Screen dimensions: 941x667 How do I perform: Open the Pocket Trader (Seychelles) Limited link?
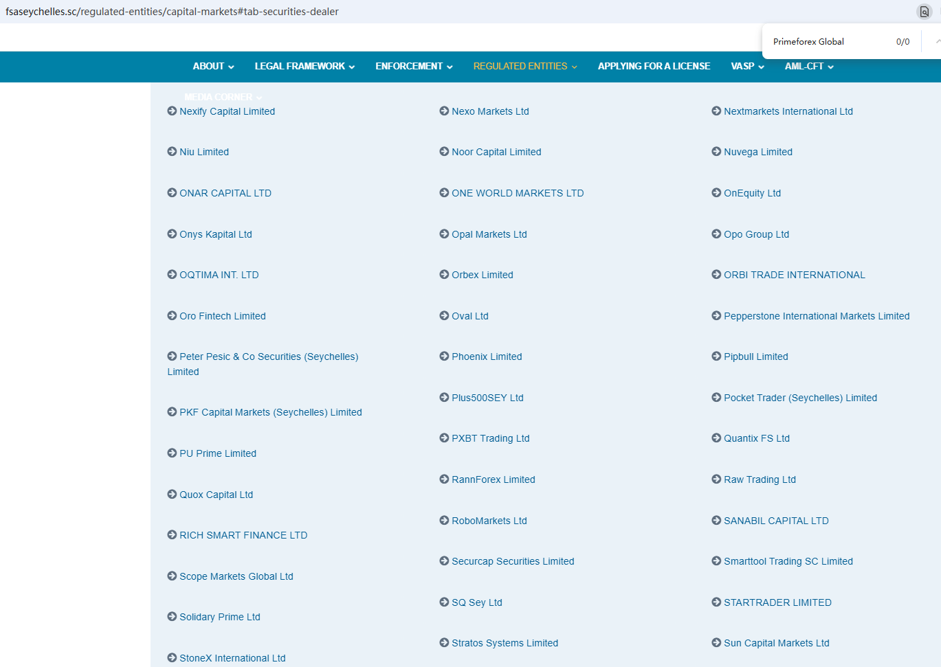click(x=800, y=398)
